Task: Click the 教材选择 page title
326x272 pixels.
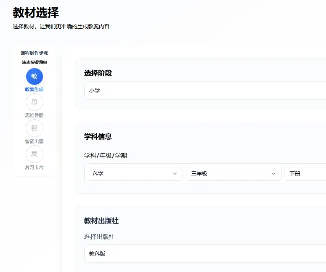Action: click(36, 13)
